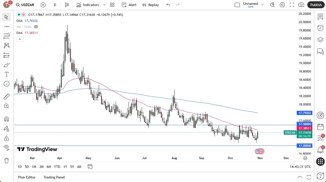Open the XABCD pattern tool
The width and height of the screenshot is (326, 182).
click(x=7, y=46)
